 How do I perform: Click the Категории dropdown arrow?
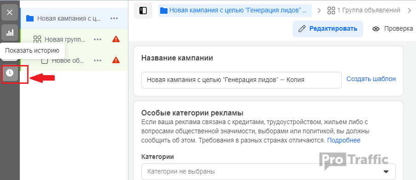(x=386, y=172)
